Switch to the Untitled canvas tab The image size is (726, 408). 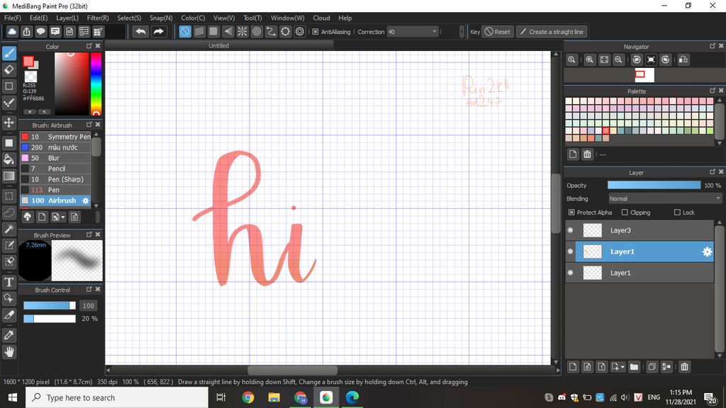click(x=218, y=45)
